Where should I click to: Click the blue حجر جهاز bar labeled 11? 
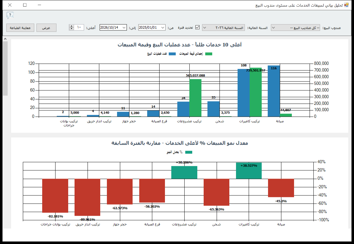[x=123, y=114]
